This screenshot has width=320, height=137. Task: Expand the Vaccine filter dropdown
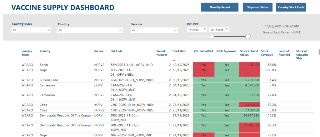point(175,30)
